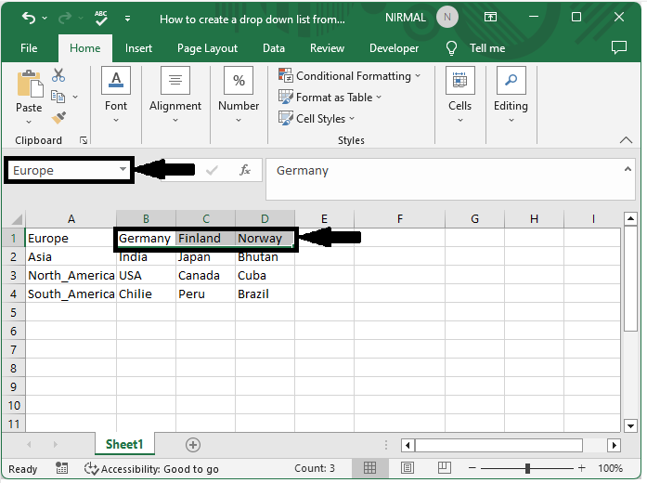Select row 3 header
647x483 pixels.
tap(14, 275)
